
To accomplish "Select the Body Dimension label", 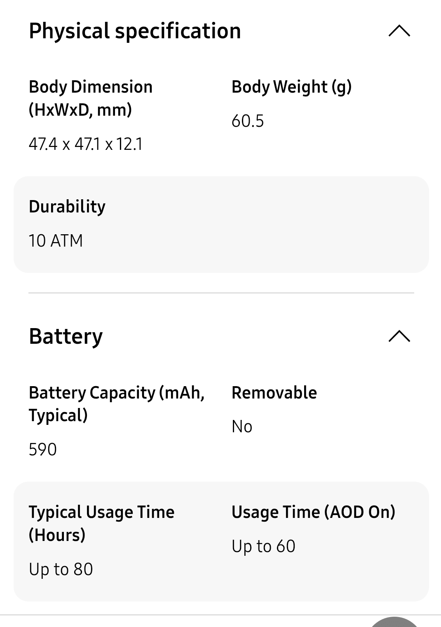I will [90, 98].
